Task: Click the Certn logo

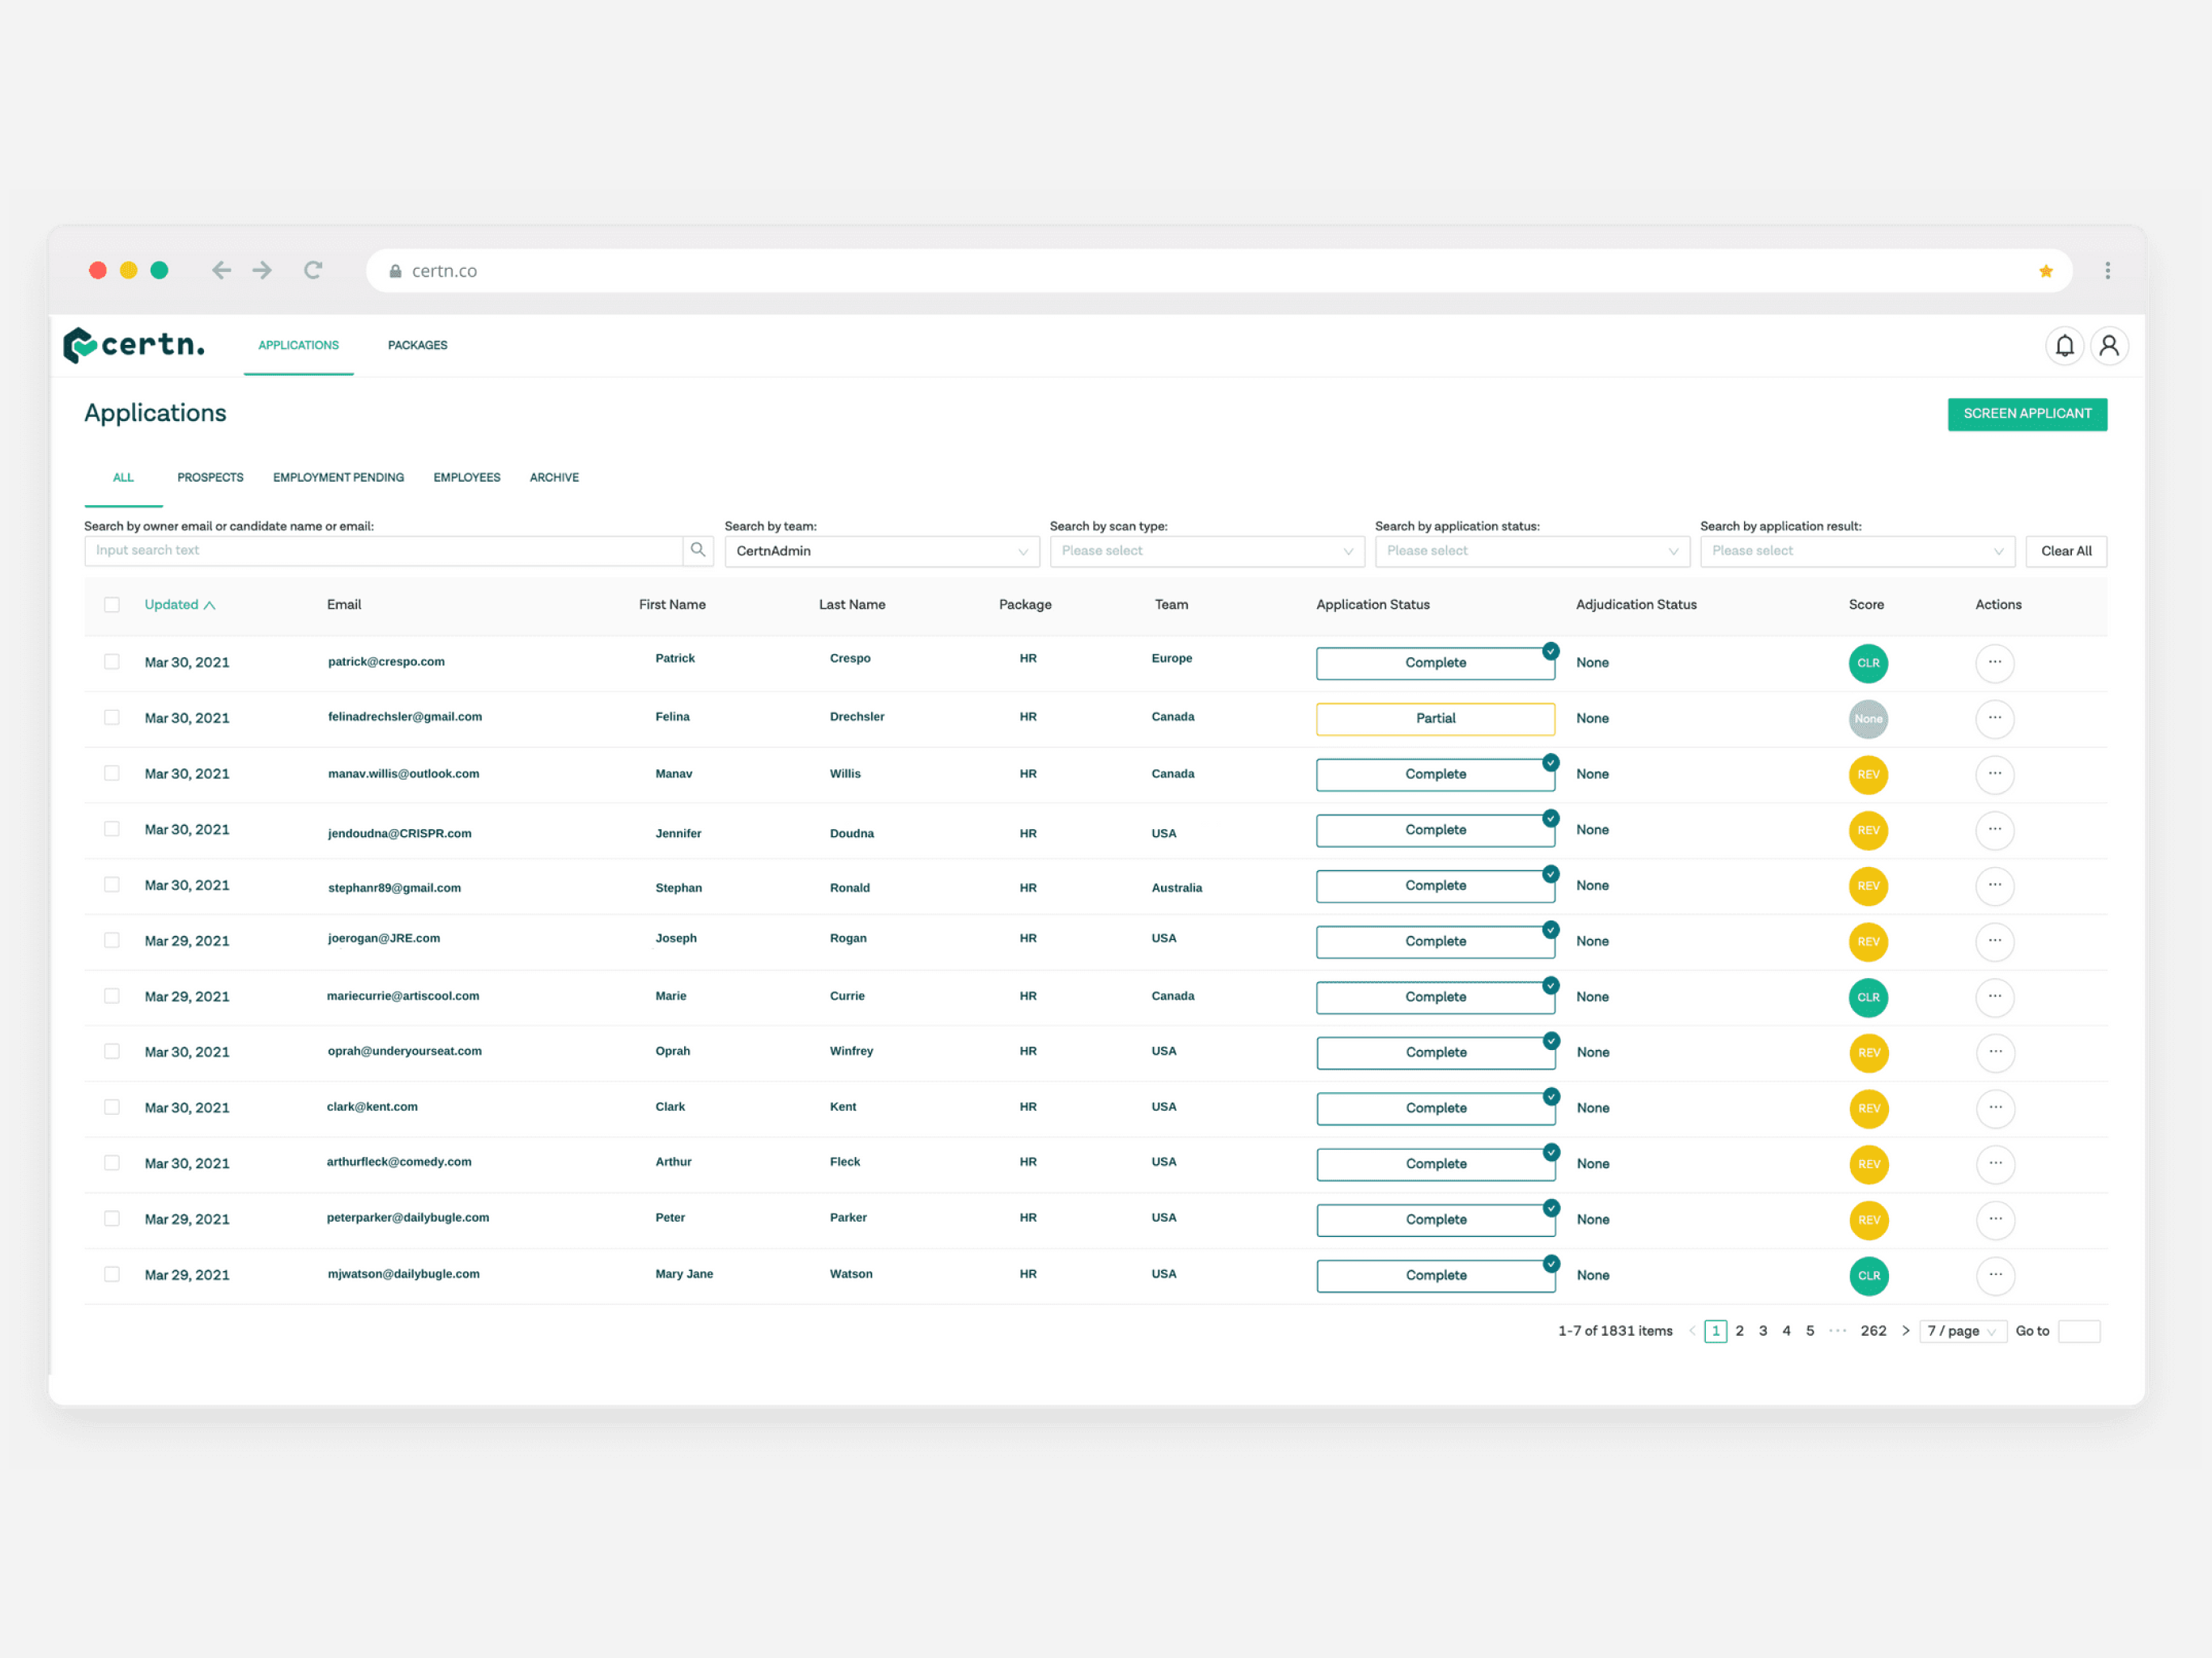Action: 134,345
